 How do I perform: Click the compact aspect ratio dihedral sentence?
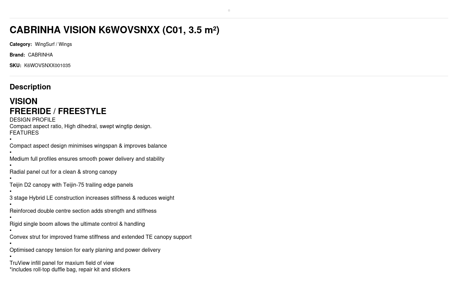(81, 126)
